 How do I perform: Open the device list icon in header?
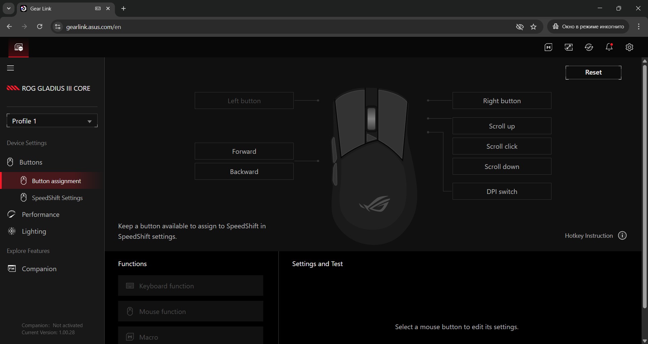19,47
